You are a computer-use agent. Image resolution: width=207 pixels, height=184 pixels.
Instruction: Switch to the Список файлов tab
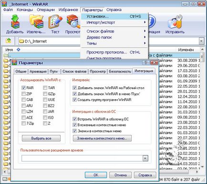click(x=74, y=72)
